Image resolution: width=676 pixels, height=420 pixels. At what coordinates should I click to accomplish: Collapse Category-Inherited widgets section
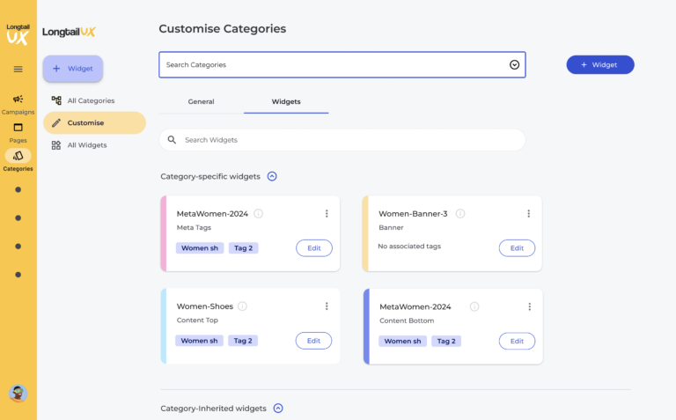coord(278,409)
